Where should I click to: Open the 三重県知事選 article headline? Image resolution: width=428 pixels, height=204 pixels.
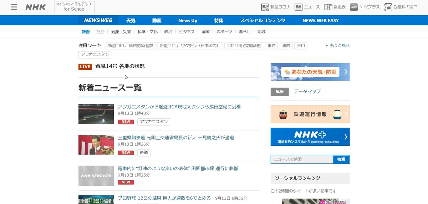[176, 138]
